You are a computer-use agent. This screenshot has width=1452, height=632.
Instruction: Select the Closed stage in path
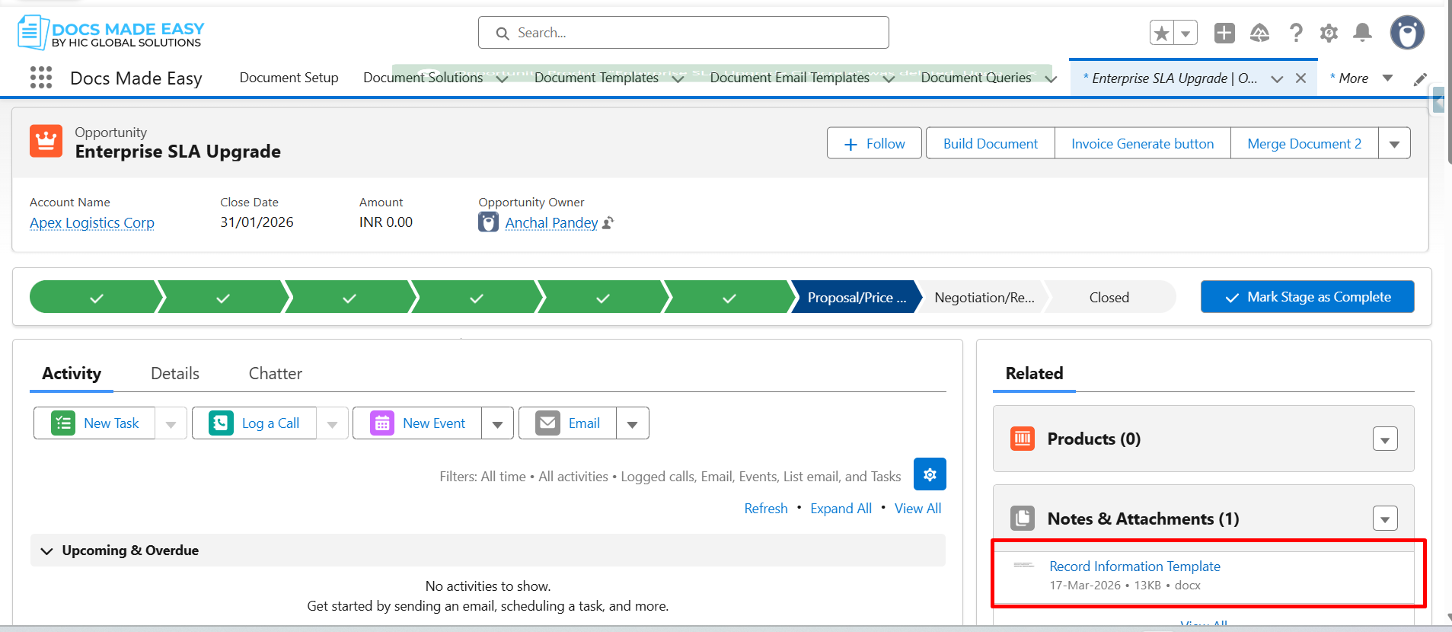point(1109,297)
